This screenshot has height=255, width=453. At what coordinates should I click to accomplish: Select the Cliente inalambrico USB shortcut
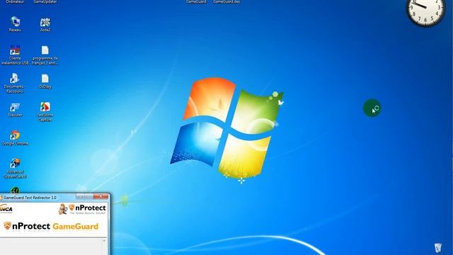point(15,55)
